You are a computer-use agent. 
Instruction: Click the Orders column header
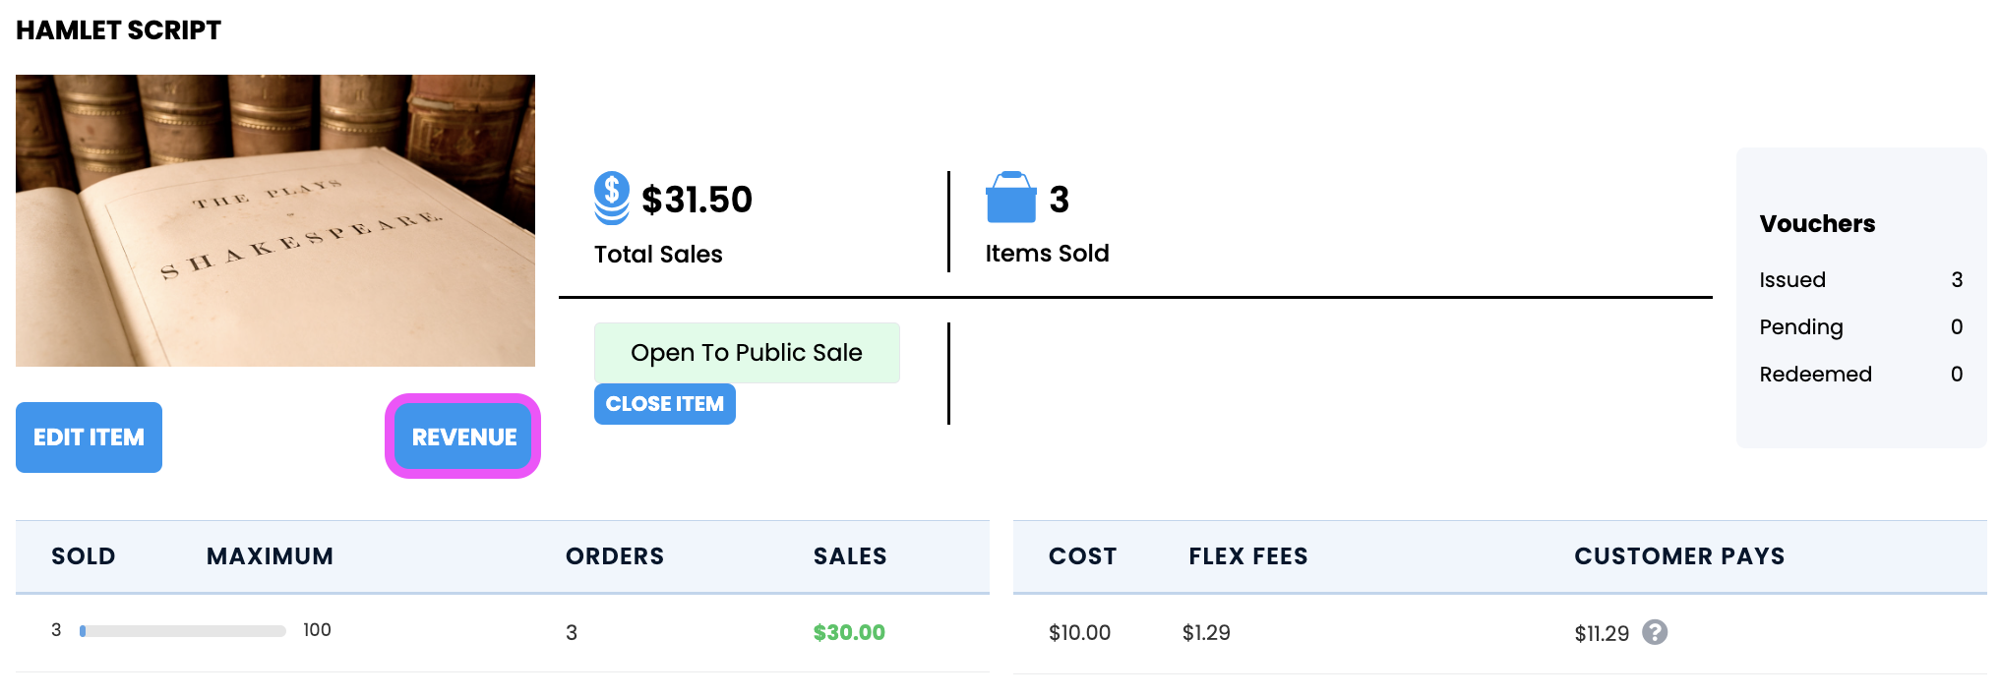point(614,556)
